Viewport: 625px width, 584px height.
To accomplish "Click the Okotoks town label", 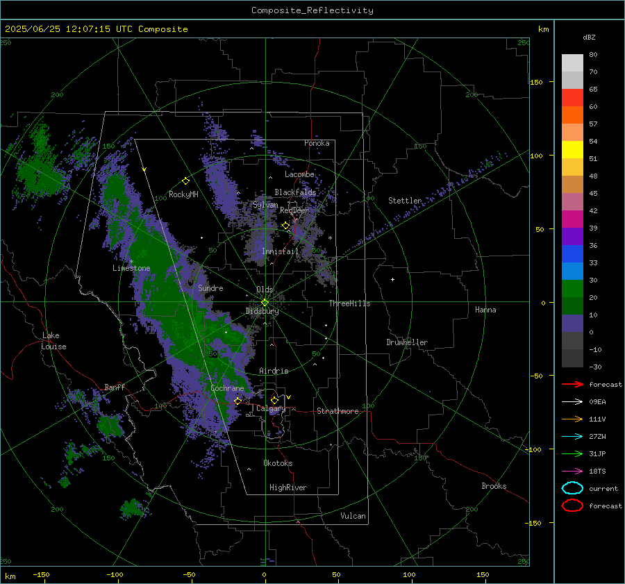I will pos(278,463).
